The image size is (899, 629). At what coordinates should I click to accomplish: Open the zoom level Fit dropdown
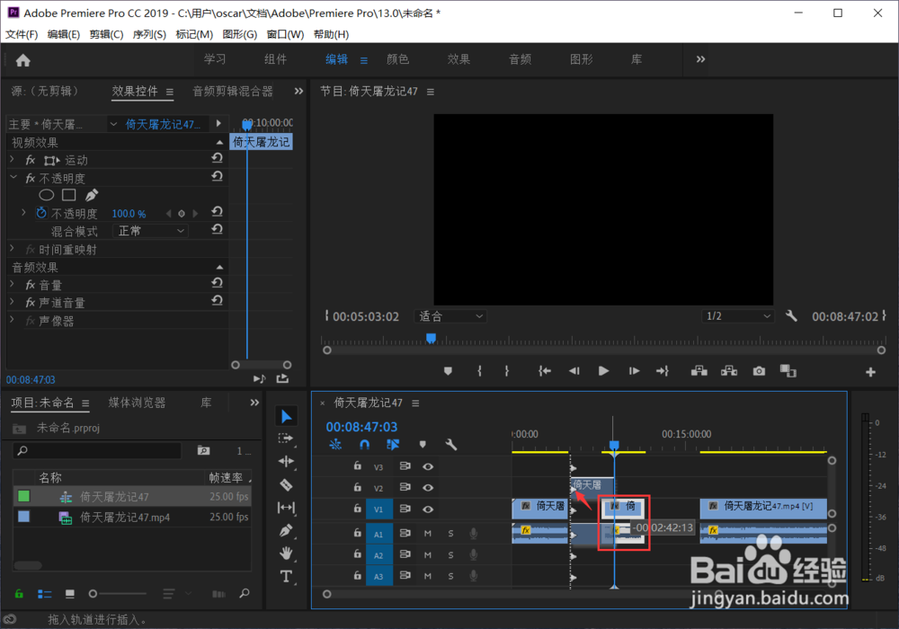pyautogui.click(x=450, y=316)
